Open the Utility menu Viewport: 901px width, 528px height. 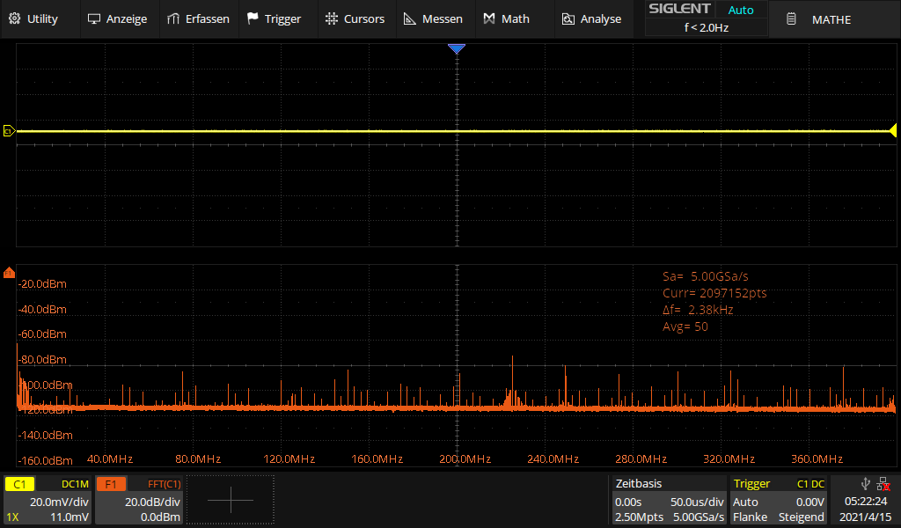tap(33, 19)
